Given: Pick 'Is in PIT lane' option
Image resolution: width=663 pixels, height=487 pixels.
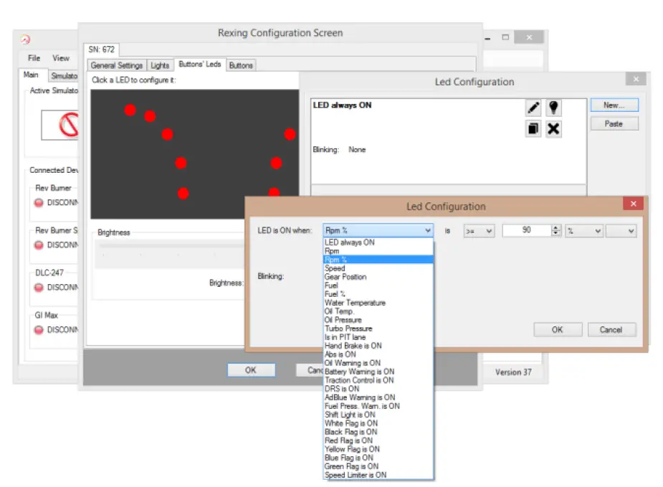Looking at the screenshot, I should [x=378, y=337].
